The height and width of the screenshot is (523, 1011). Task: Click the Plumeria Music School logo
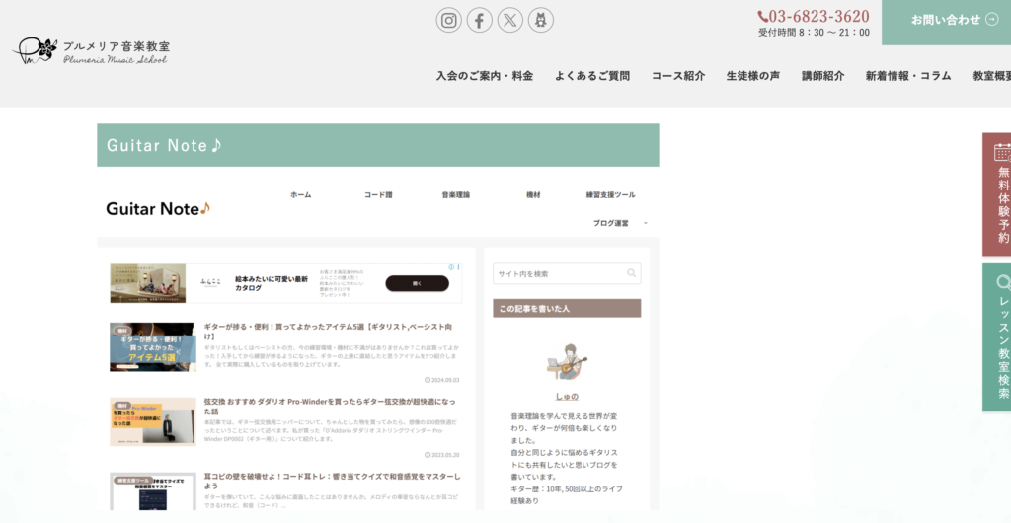91,51
